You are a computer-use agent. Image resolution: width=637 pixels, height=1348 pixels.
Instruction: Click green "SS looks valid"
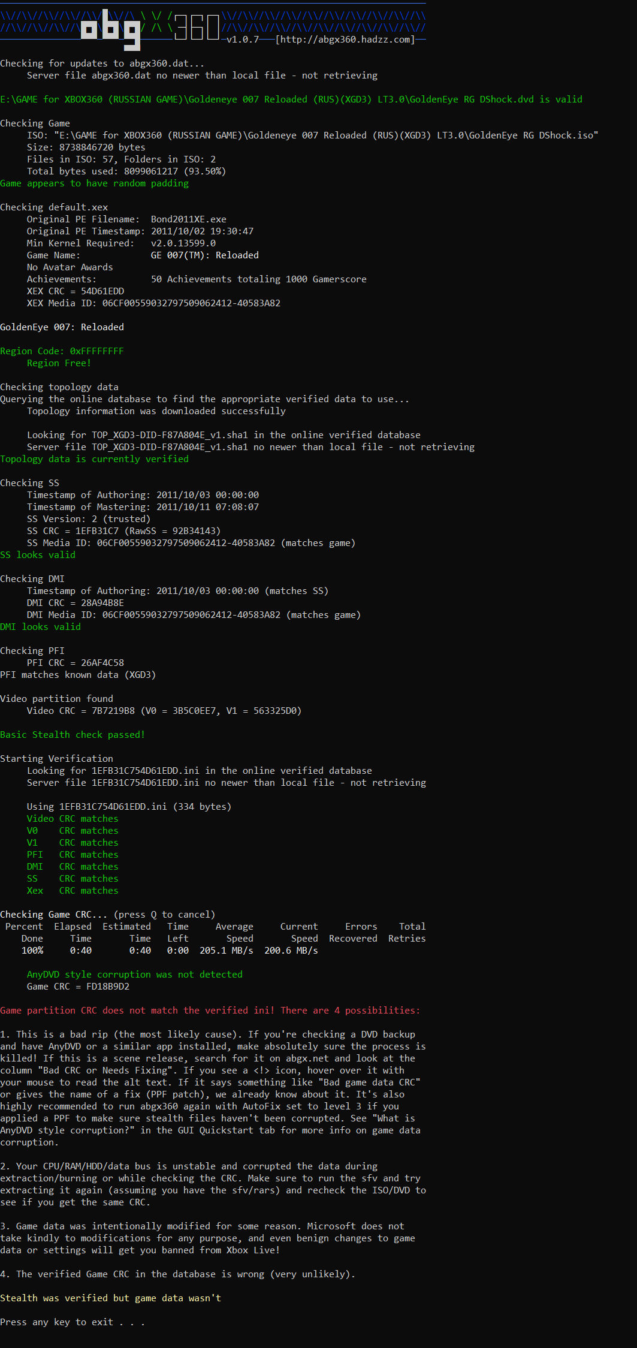pyautogui.click(x=38, y=555)
